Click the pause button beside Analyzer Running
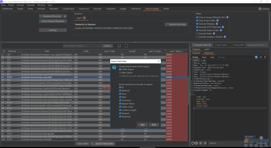This screenshot has height=148, width=271. click(65, 16)
